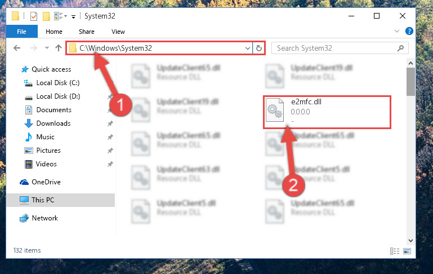This screenshot has height=274, width=433.
Task: Click the Up to parent folder arrow
Action: tap(58, 48)
